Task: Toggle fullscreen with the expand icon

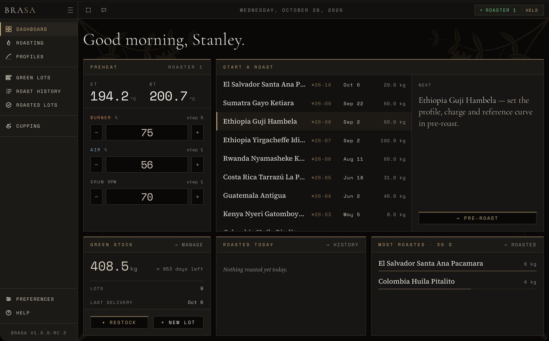Action: (88, 10)
